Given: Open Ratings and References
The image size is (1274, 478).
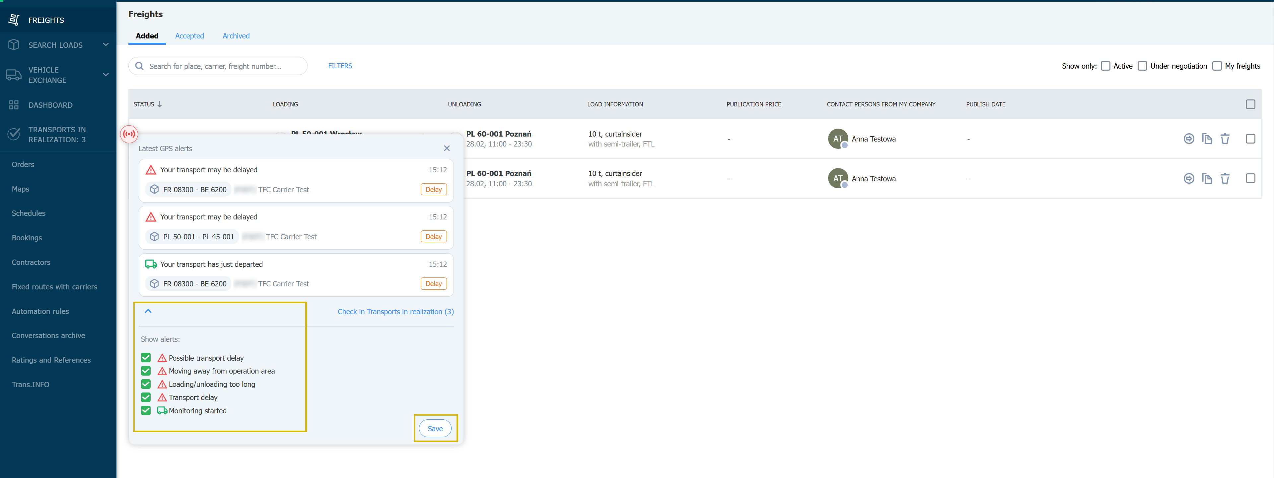Looking at the screenshot, I should coord(51,360).
